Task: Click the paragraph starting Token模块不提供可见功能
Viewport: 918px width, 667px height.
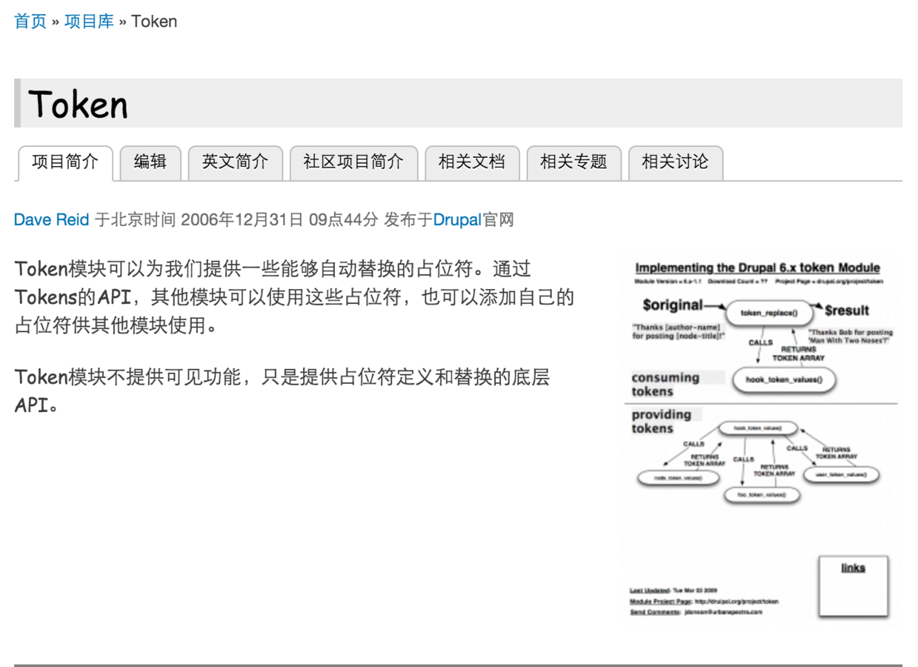Action: pyautogui.click(x=282, y=391)
